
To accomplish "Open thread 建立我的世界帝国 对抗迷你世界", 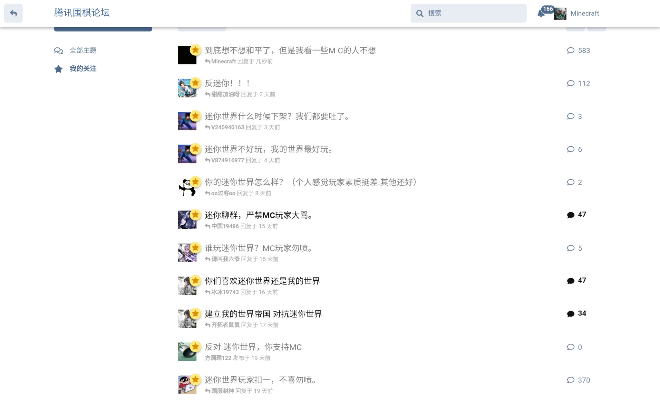I will click(263, 314).
